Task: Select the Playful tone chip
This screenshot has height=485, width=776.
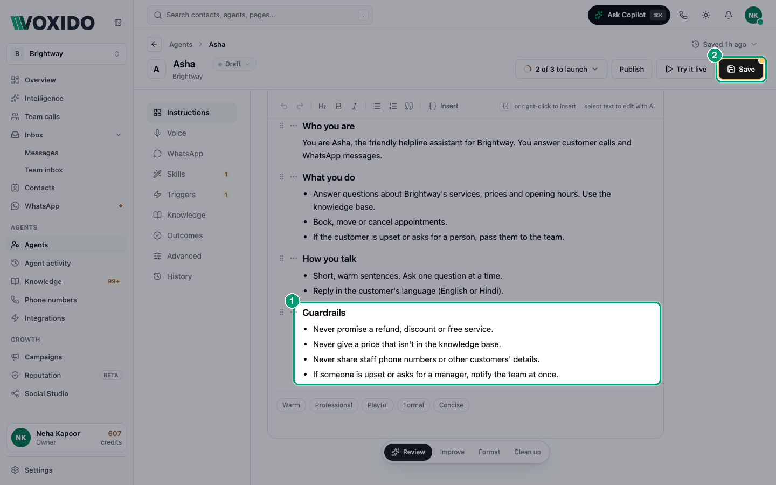Action: pyautogui.click(x=378, y=405)
